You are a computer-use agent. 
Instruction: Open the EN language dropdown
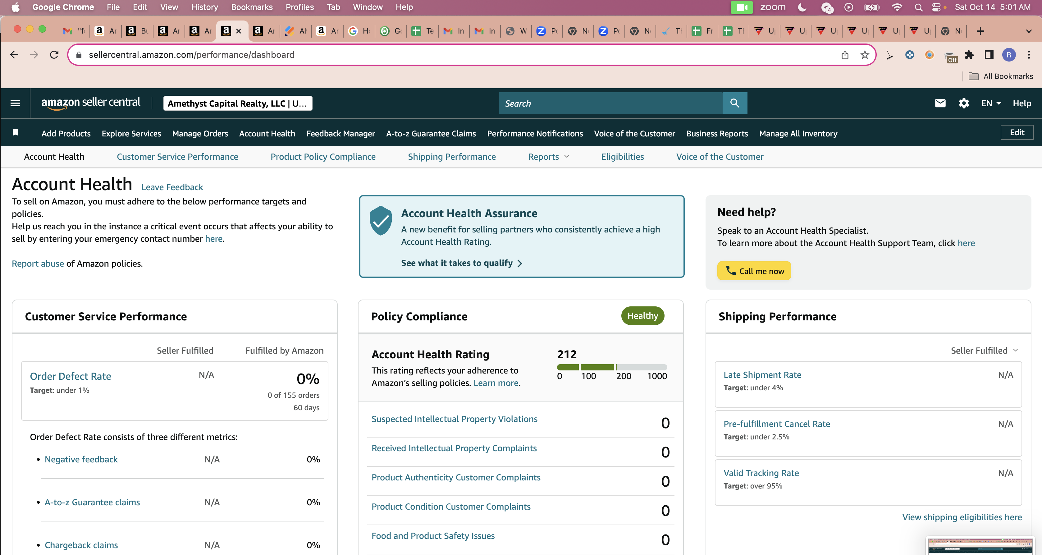pos(991,103)
